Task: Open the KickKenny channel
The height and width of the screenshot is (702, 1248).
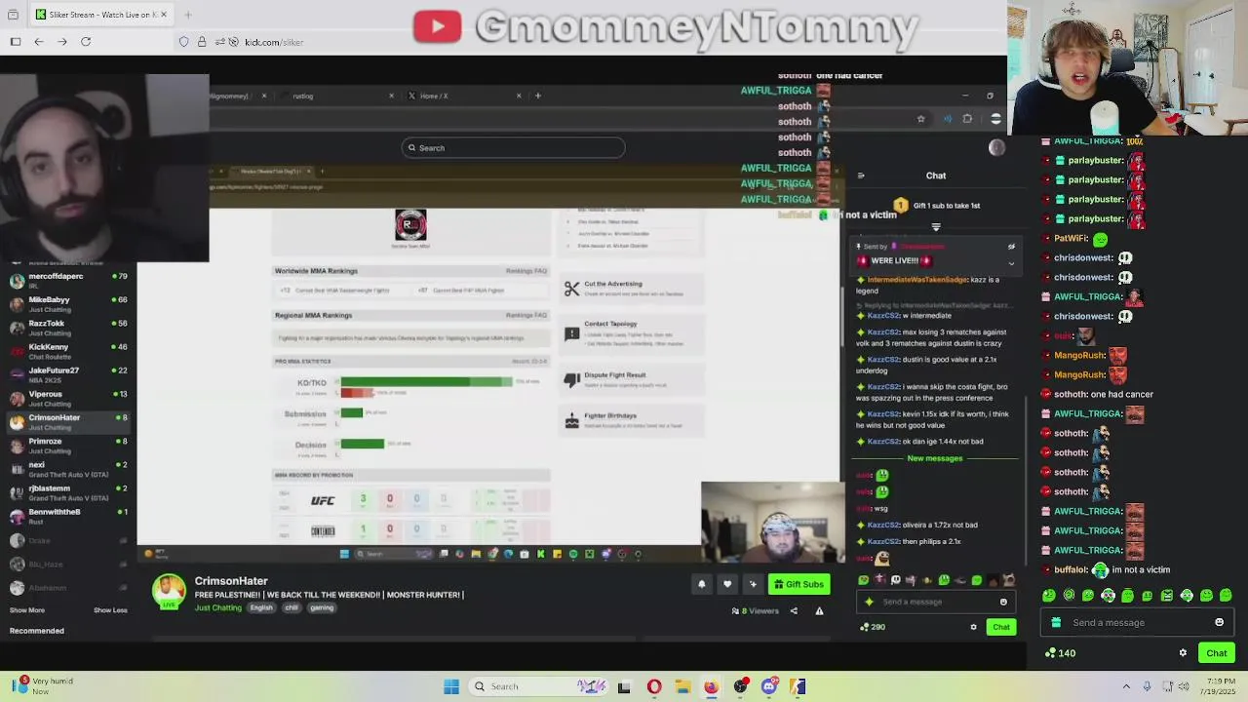Action: click(x=66, y=351)
